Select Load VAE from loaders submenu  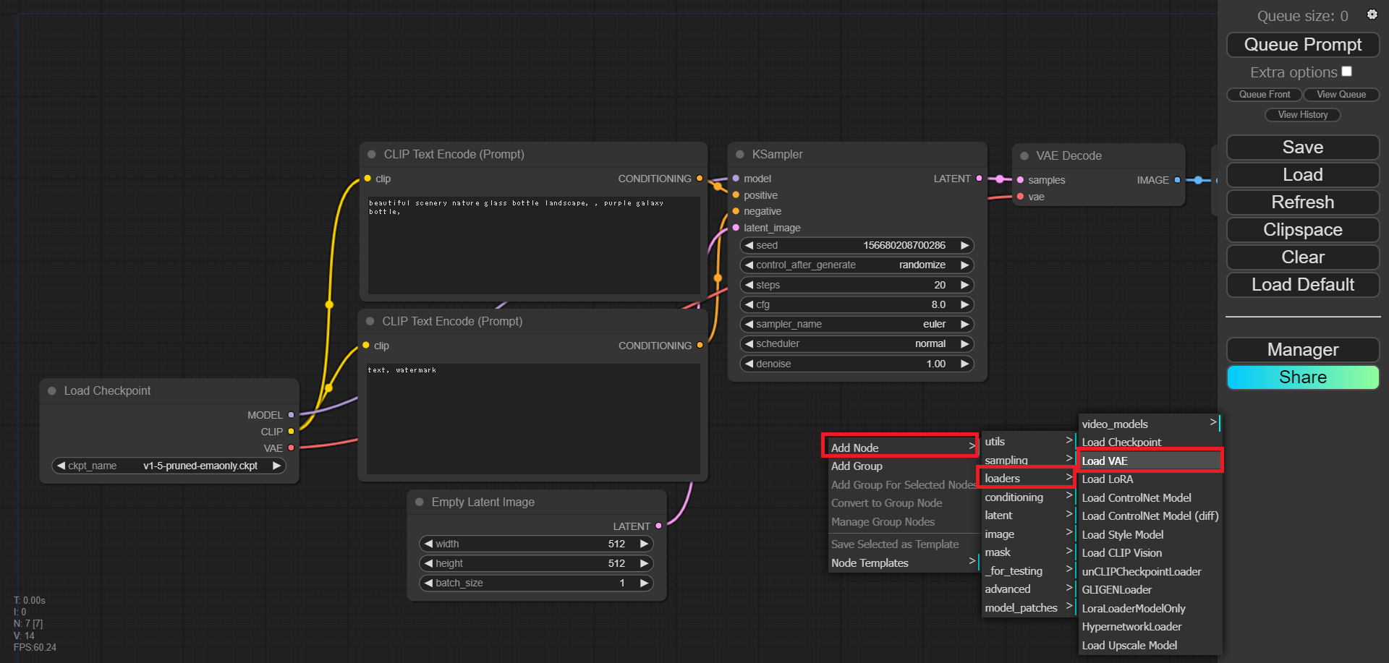point(1149,461)
